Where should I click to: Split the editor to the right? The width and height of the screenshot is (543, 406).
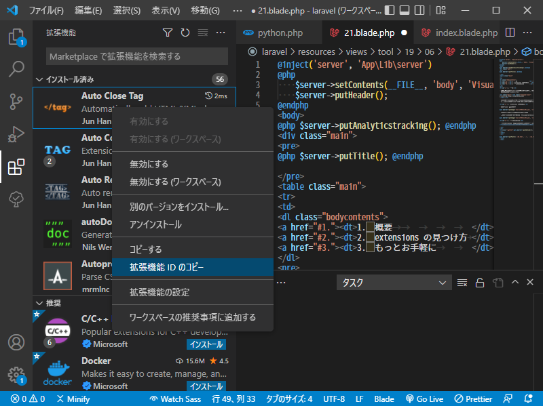[x=510, y=33]
